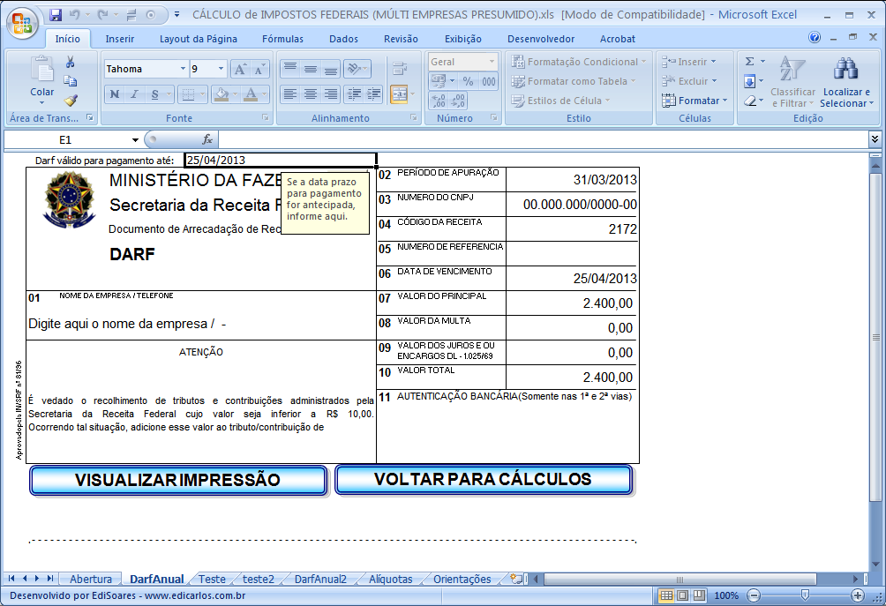Click the AutoSum sigma icon

[x=749, y=62]
